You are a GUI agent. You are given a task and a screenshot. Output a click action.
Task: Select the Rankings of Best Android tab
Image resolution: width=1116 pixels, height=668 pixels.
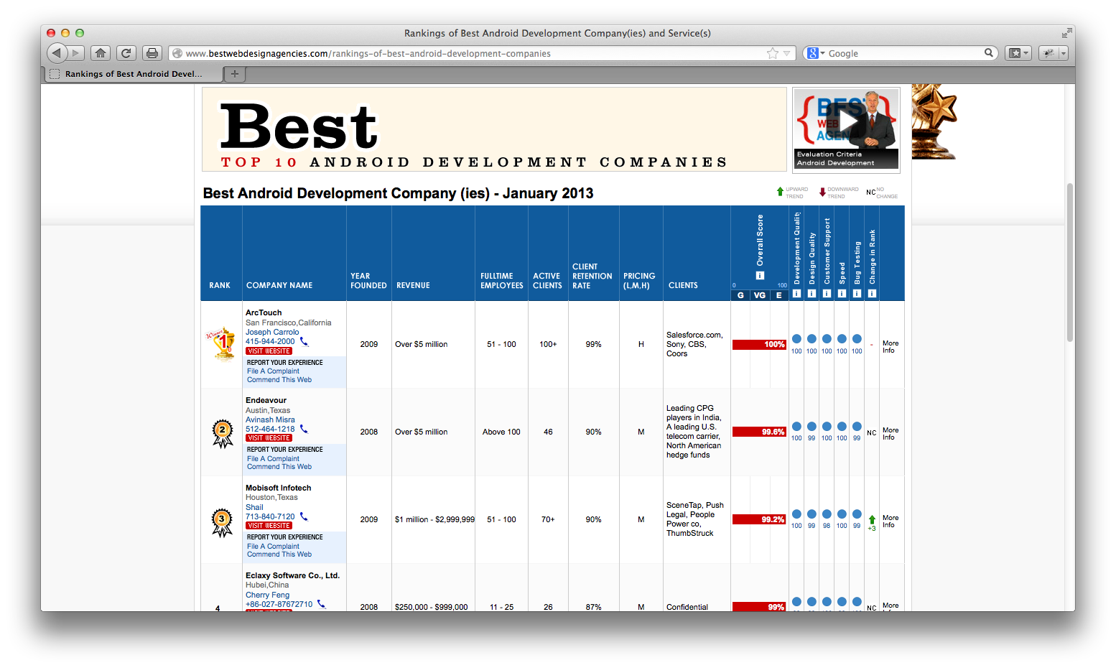pos(134,74)
